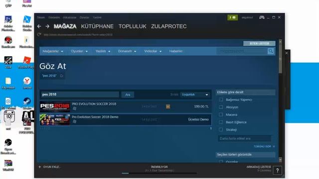This screenshot has width=319, height=179.
Task: Expand the Donanım dropdown menu
Action: click(x=127, y=51)
